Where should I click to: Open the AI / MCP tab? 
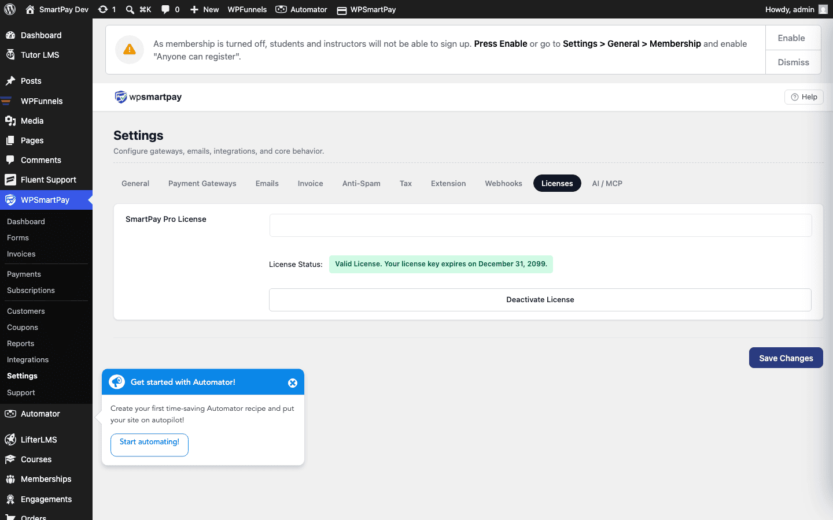point(607,183)
